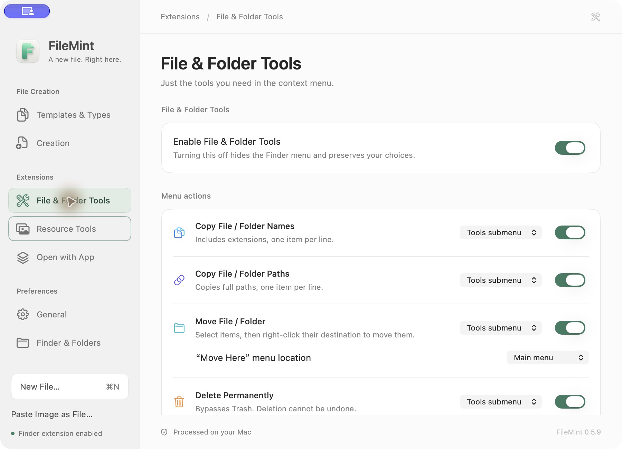Open General preferences
Image resolution: width=622 pixels, height=449 pixels.
click(70, 314)
